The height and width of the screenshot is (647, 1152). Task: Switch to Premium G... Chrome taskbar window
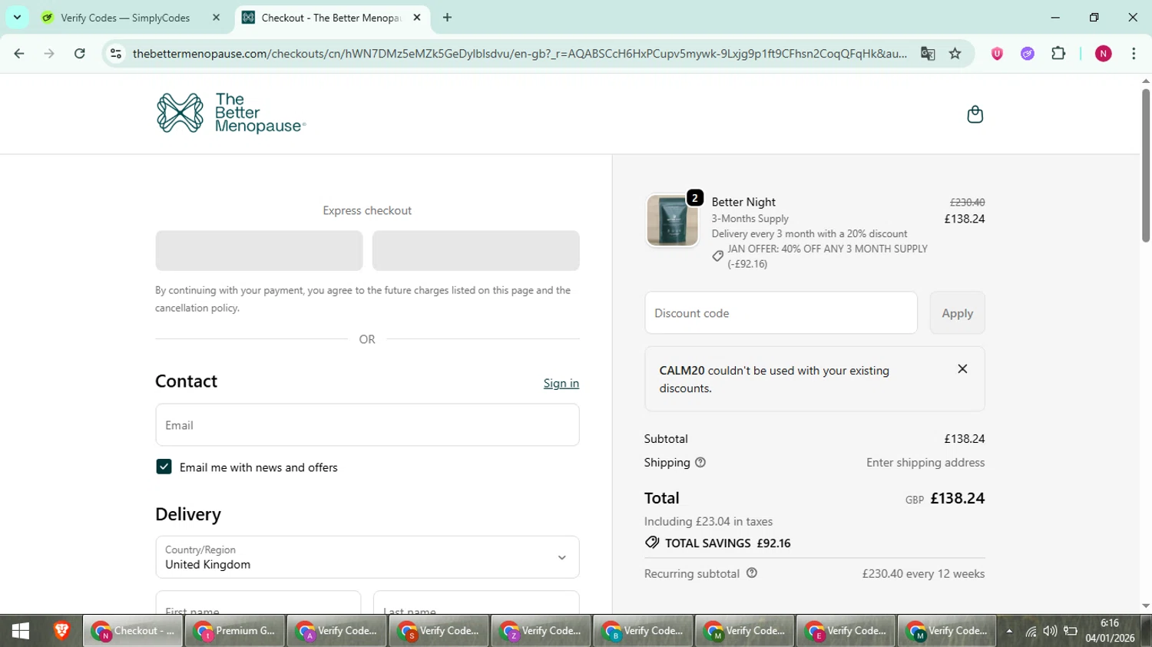pos(234,631)
